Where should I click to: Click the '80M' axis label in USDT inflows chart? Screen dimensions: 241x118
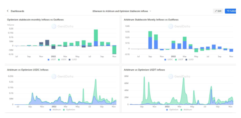[127, 76]
